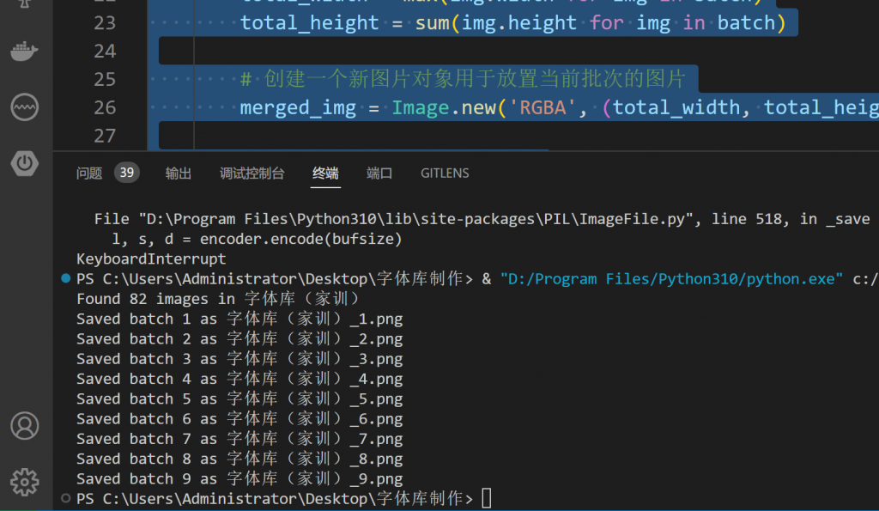This screenshot has height=511, width=879.
Task: Click line number 26 in editor gutter
Action: tap(105, 107)
